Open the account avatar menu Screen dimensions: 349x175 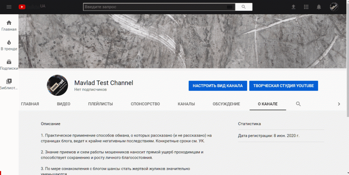[x=334, y=7]
